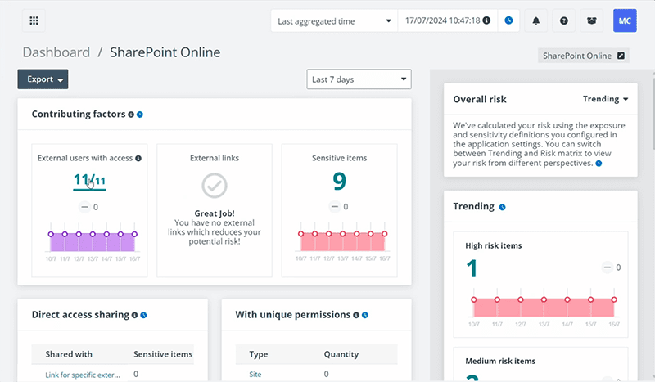Click the change indicator under Sensitive items count
The height and width of the screenshot is (382, 655).
pos(339,207)
